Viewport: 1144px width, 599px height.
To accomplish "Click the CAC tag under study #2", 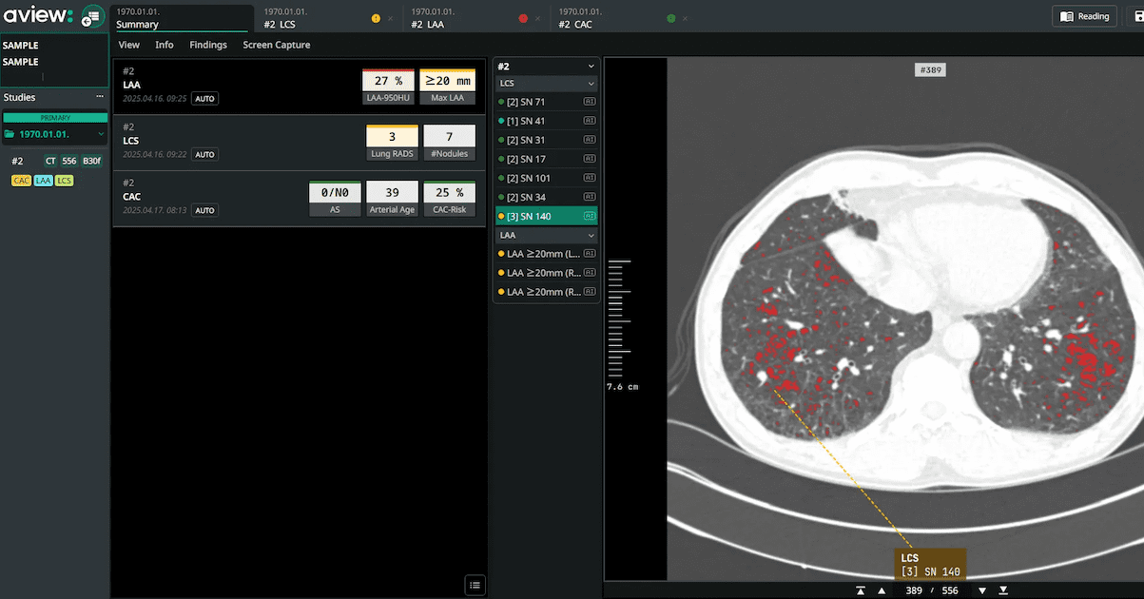I will 20,180.
